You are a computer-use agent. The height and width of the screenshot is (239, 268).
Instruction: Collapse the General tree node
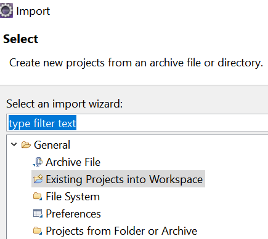point(14,144)
